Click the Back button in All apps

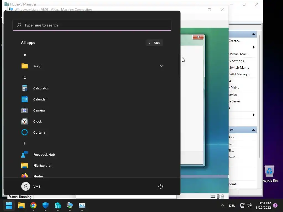(x=154, y=43)
